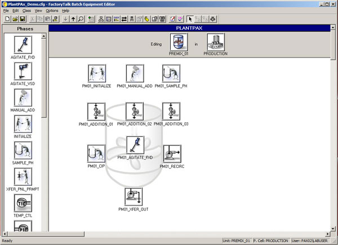Screen dimensions: 338x245
Task: Click the Cut scissors toolbar icon
Action: tap(32, 19)
